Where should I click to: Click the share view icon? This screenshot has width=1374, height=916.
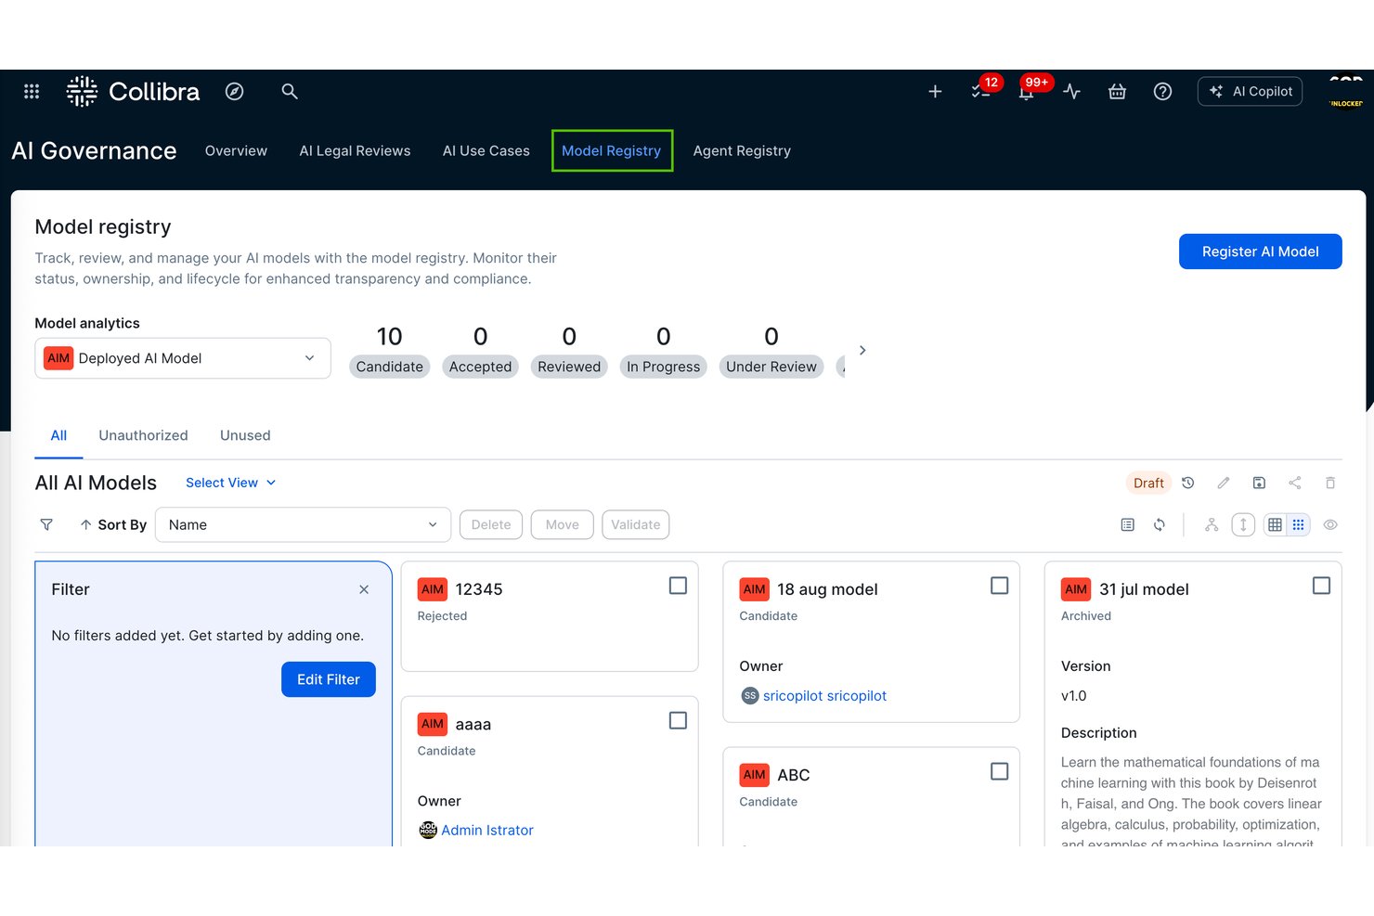[x=1295, y=483]
